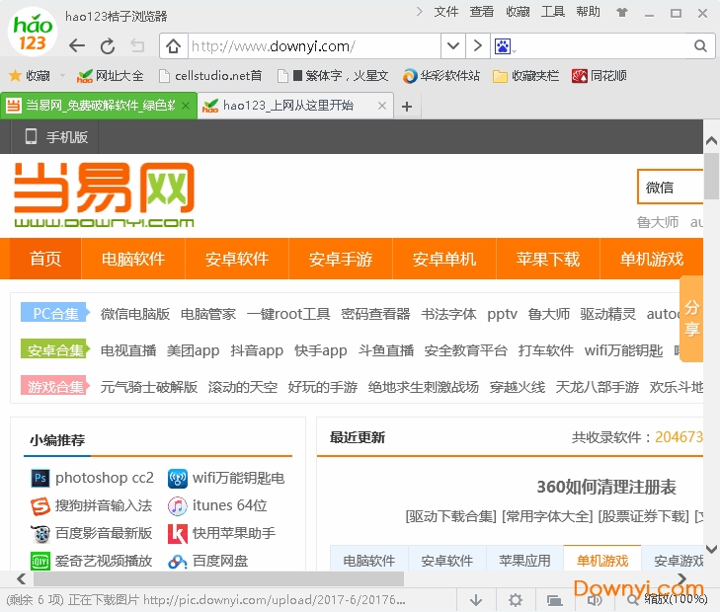Select the 安卓手游 navigation item
720x612 pixels.
pyautogui.click(x=341, y=259)
